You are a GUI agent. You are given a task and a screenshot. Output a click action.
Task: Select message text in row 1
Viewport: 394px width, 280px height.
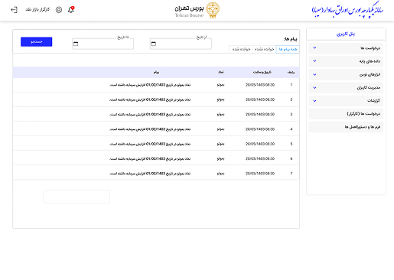150,85
